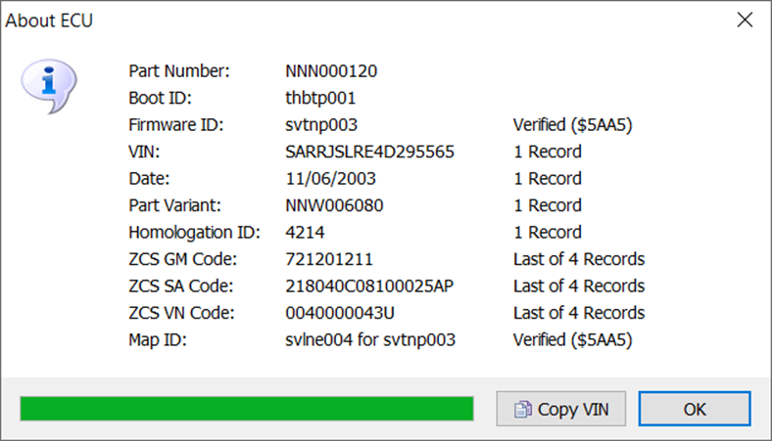Click the Boot ID value thbtp001

(320, 98)
